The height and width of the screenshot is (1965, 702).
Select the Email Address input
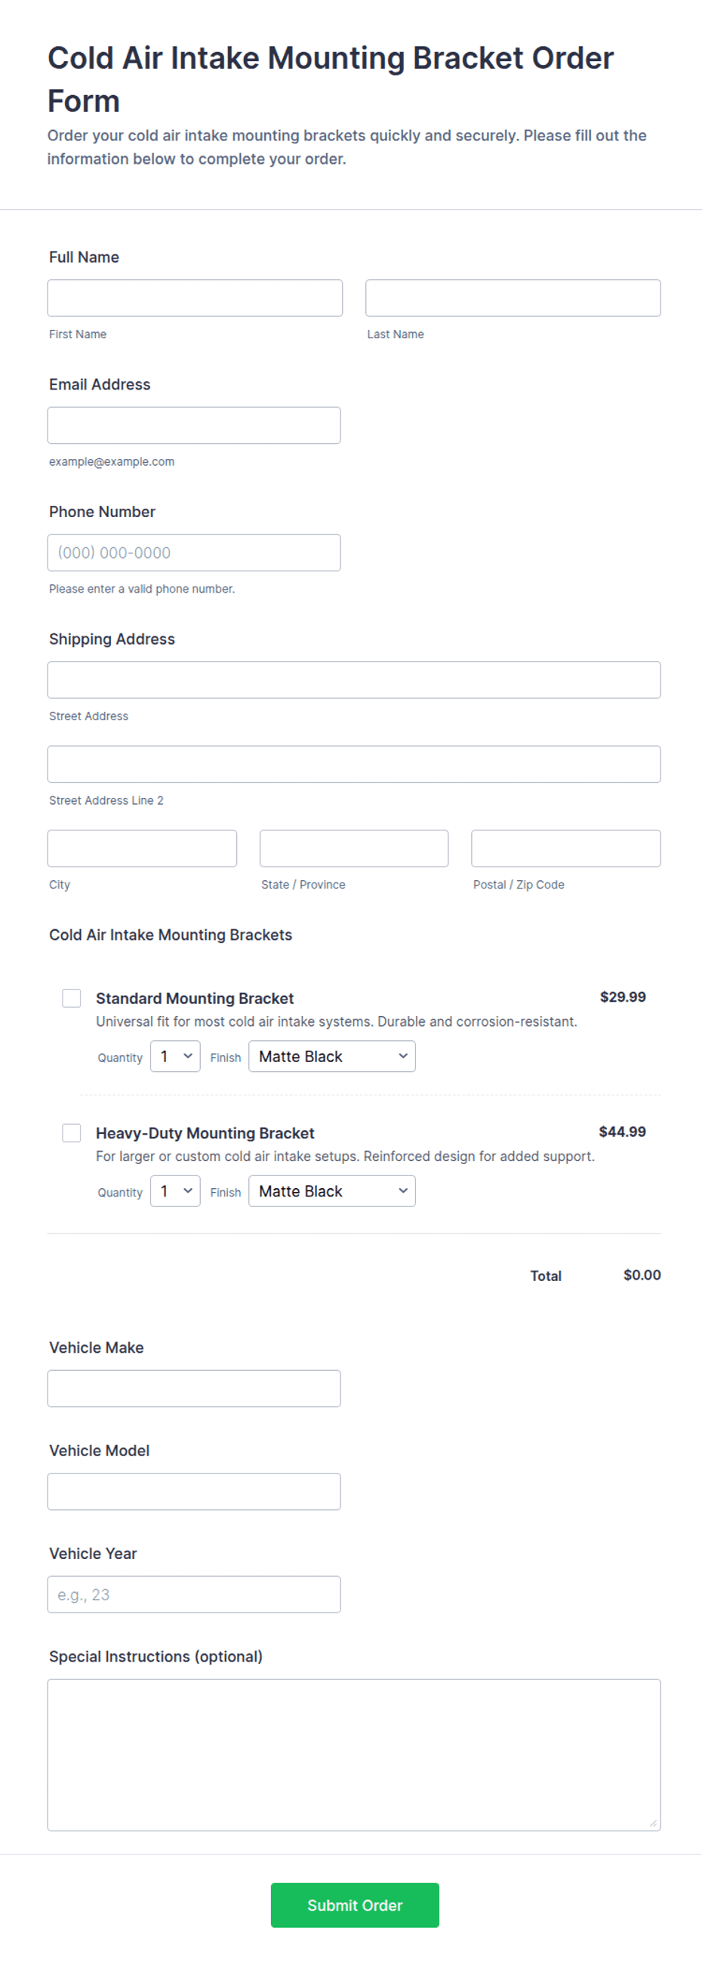[194, 426]
